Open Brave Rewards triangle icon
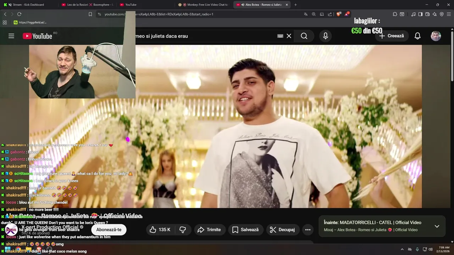454x255 pixels. click(x=347, y=14)
